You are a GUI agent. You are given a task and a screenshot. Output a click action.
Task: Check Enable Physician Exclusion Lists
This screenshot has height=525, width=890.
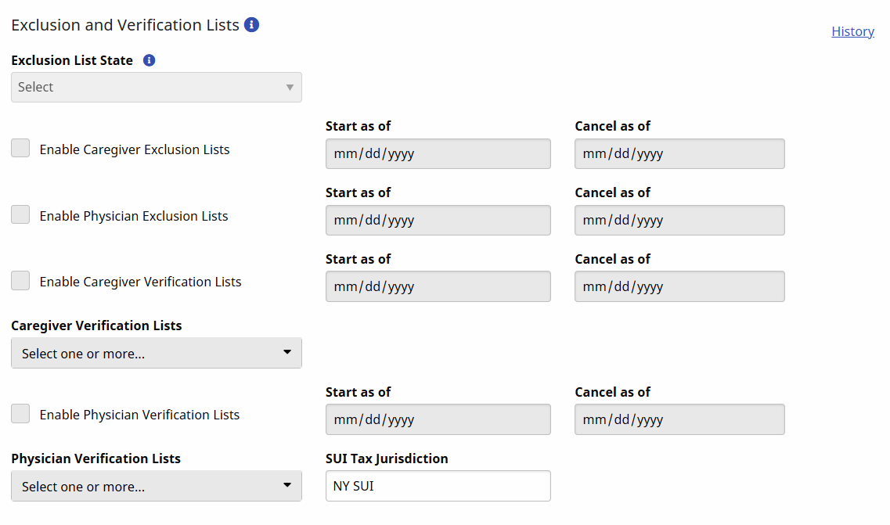(x=20, y=215)
